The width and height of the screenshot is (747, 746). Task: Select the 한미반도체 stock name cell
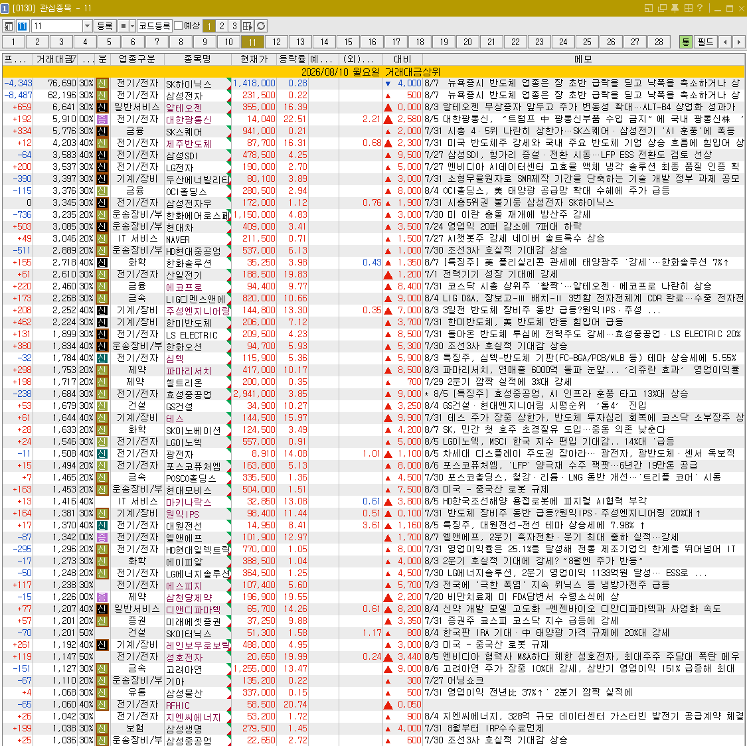197,323
